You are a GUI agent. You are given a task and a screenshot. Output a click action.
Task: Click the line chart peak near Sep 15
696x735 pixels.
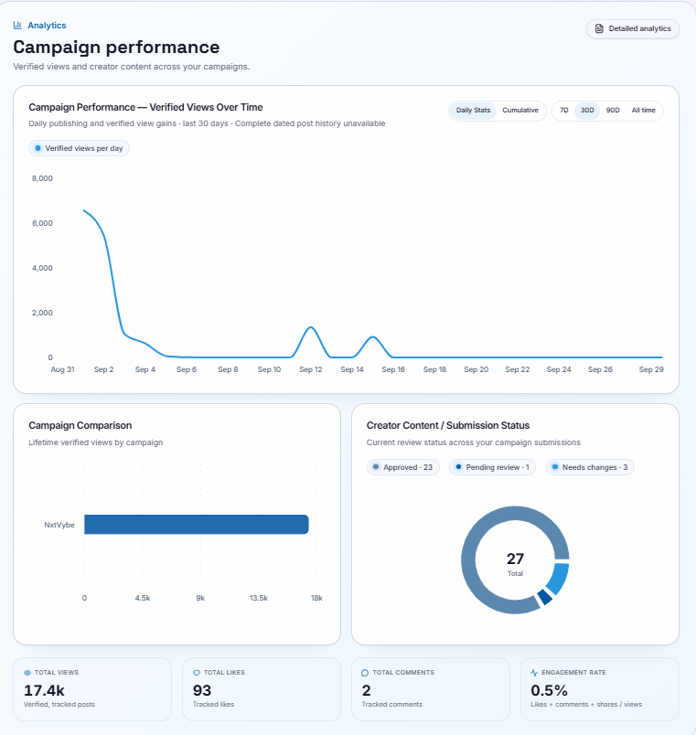pyautogui.click(x=373, y=336)
